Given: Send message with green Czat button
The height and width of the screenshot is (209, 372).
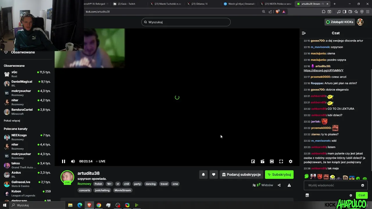Looking at the screenshot, I should pyautogui.click(x=362, y=195).
